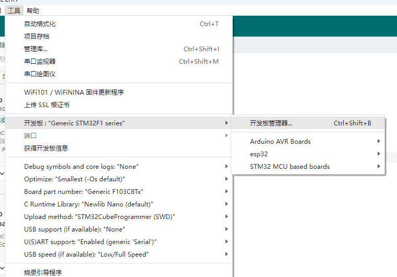Open the Optimize "Smallest" setting submenu
This screenshot has width=397, height=277.
[74, 179]
